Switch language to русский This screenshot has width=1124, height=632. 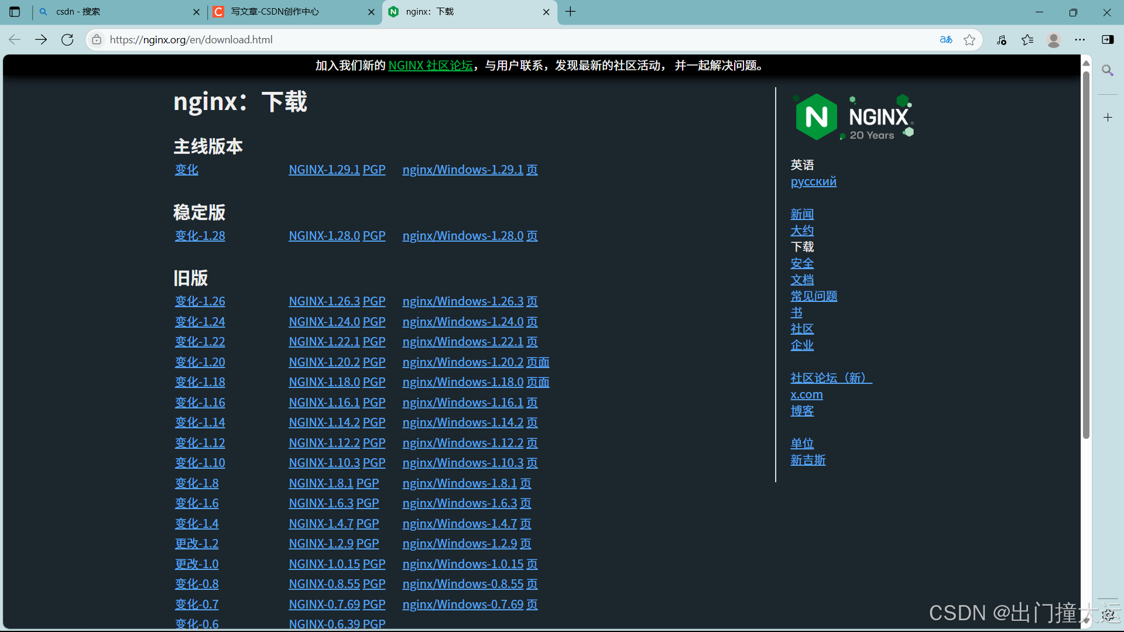click(814, 181)
